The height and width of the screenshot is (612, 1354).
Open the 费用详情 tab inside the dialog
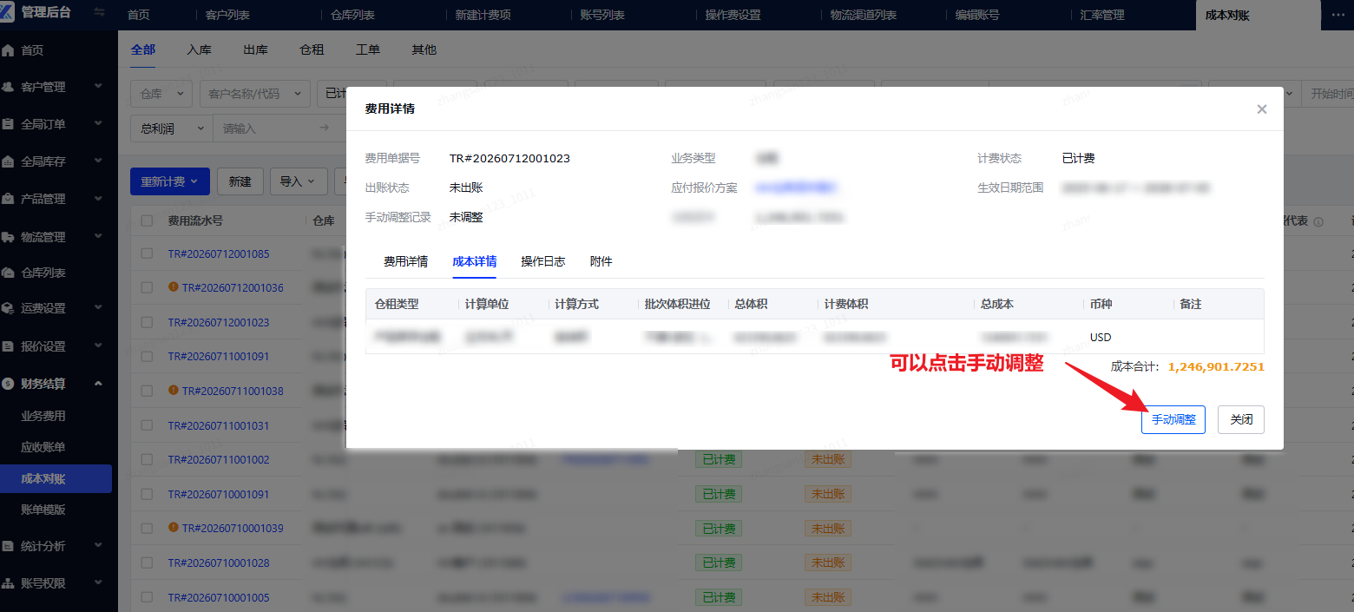406,261
